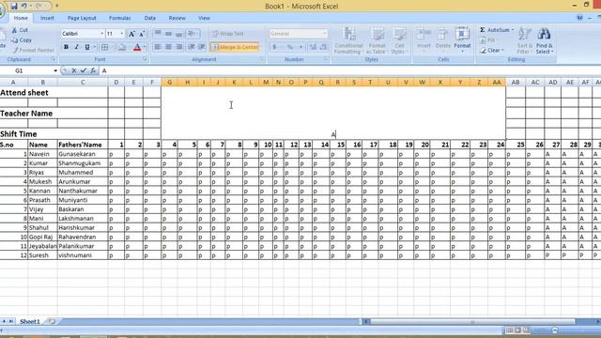The image size is (601, 338).
Task: Click the Insert cells button
Action: coord(424,39)
